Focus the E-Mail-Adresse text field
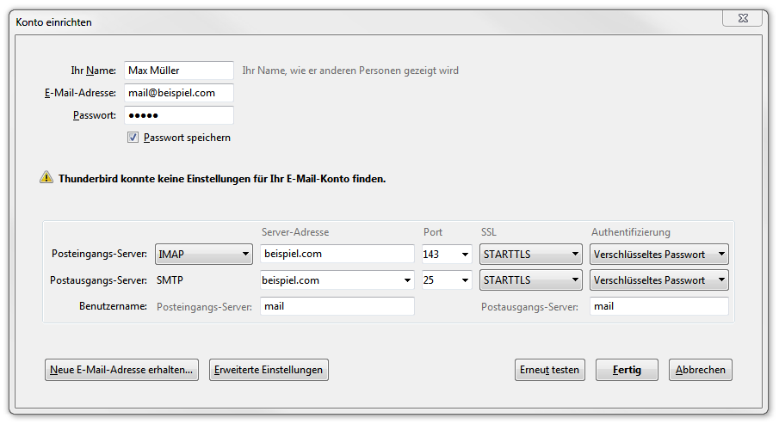 178,93
